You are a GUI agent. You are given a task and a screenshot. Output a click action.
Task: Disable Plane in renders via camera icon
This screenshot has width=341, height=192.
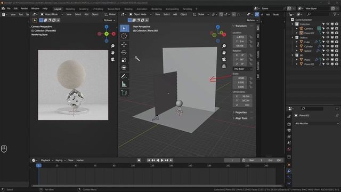tap(337, 60)
